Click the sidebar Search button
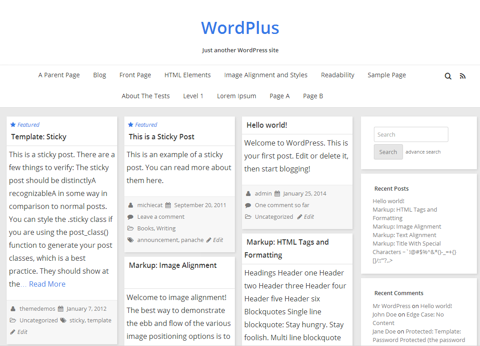The width and height of the screenshot is (480, 346). tap(388, 152)
